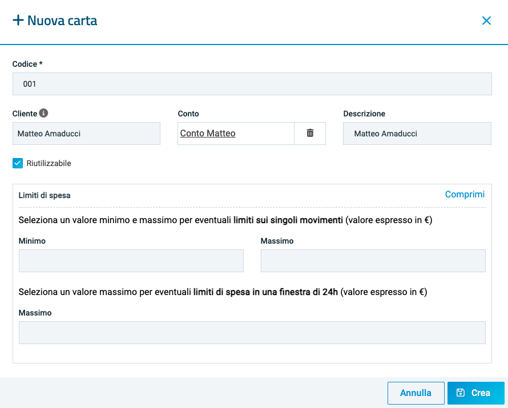Delete the linked account with trash icon
Image resolution: width=508 pixels, height=408 pixels.
[310, 133]
